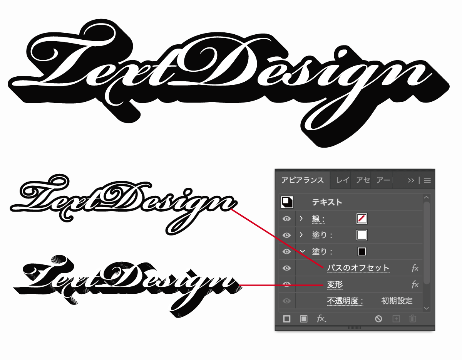Edit the パスのオフセット effect via fx icon
The width and height of the screenshot is (462, 360).
[x=415, y=267]
